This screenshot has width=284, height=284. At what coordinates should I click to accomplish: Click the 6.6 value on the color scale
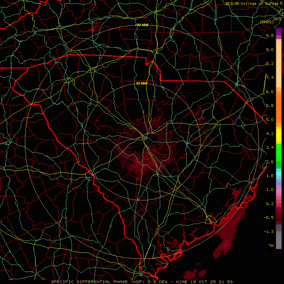point(270,92)
